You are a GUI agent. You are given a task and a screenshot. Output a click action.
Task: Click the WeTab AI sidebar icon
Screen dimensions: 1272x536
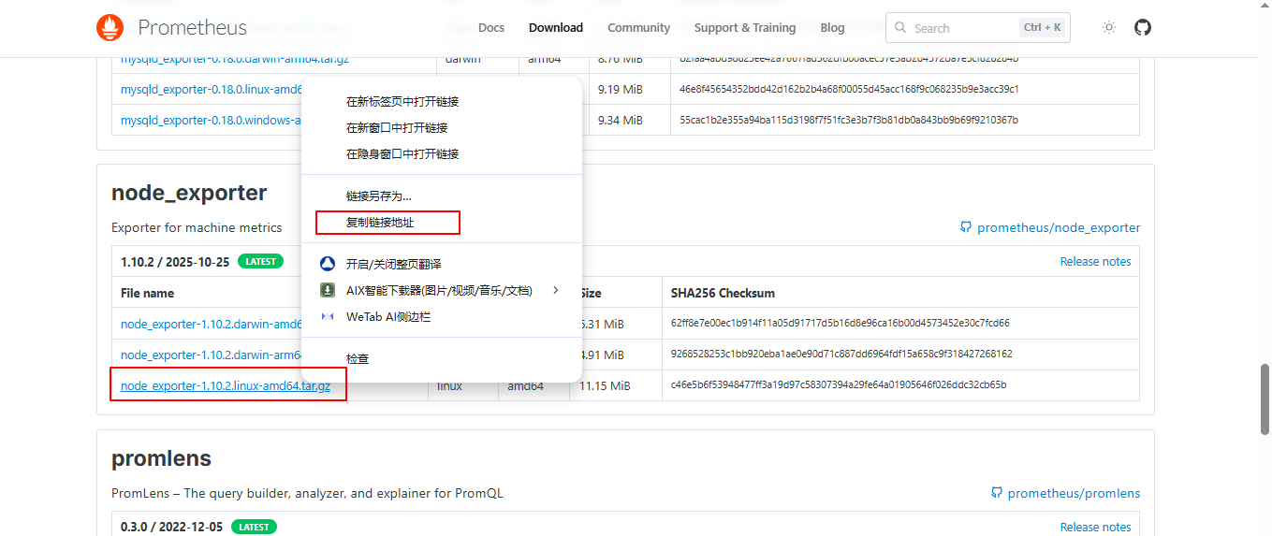tap(328, 317)
